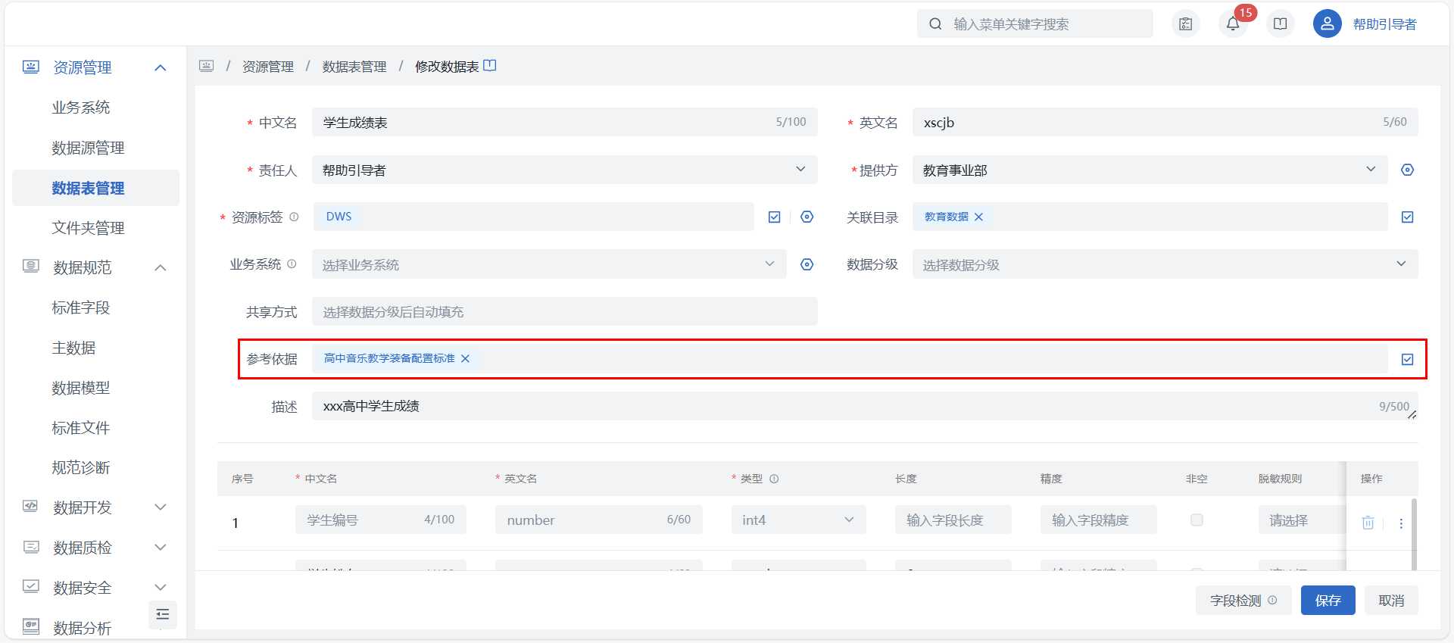Open more options for field row 1
The width and height of the screenshot is (1454, 643).
tap(1401, 523)
